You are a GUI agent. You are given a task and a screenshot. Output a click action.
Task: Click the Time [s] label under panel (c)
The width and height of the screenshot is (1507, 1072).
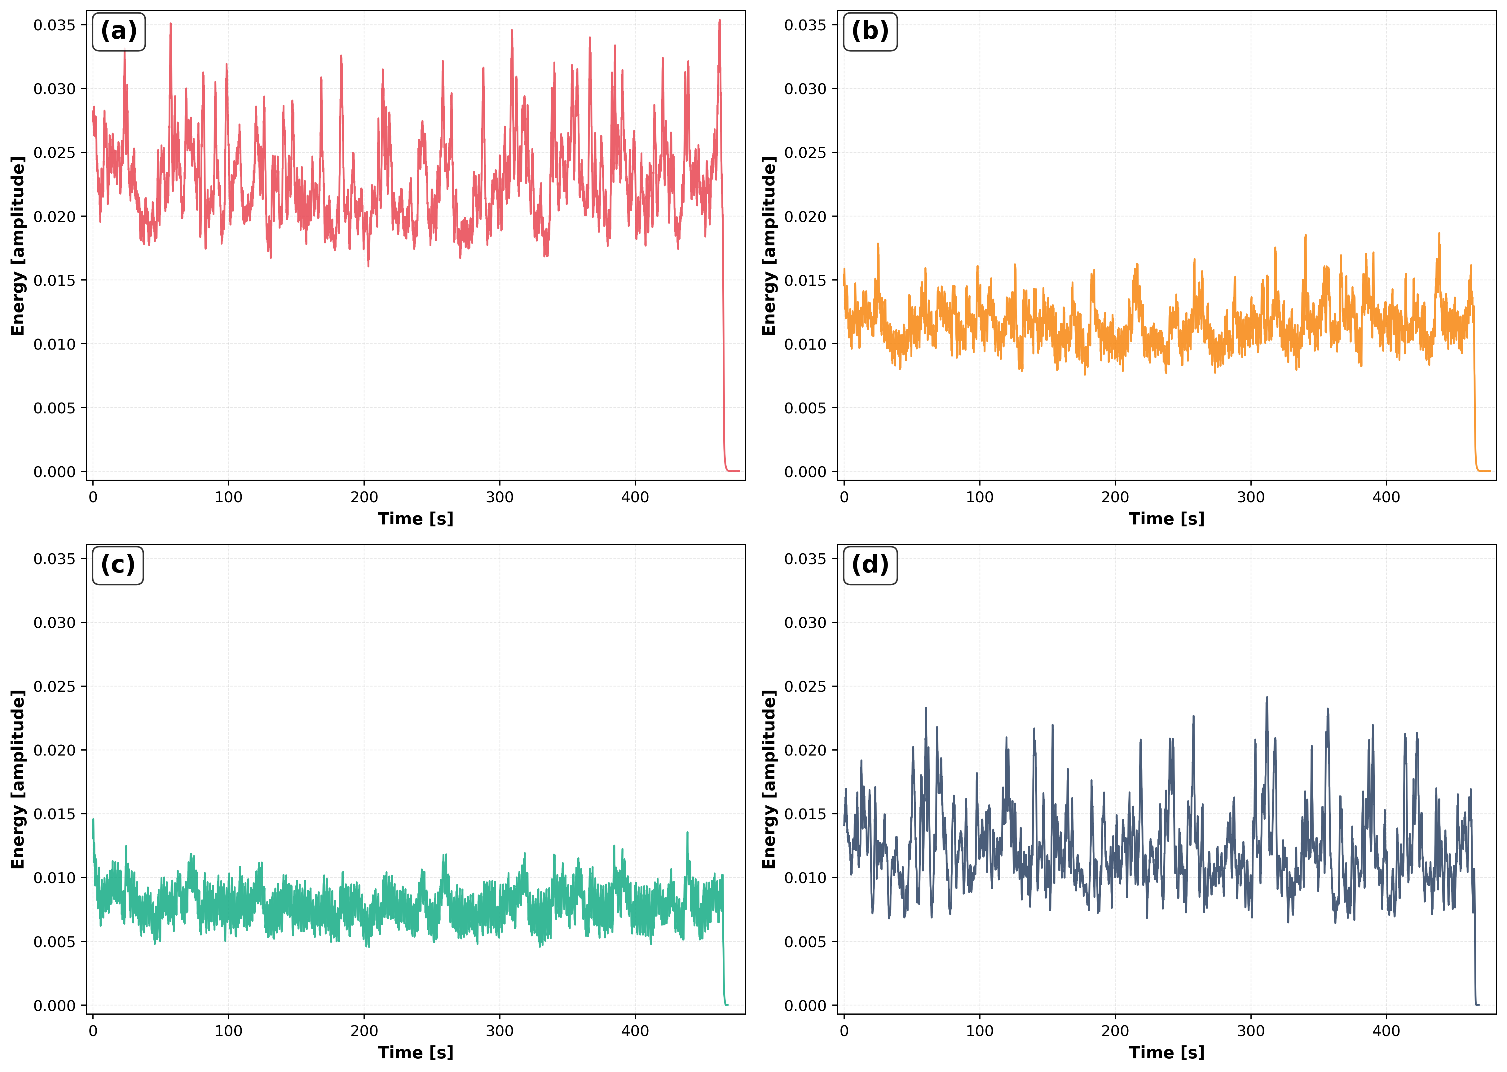tap(416, 1053)
